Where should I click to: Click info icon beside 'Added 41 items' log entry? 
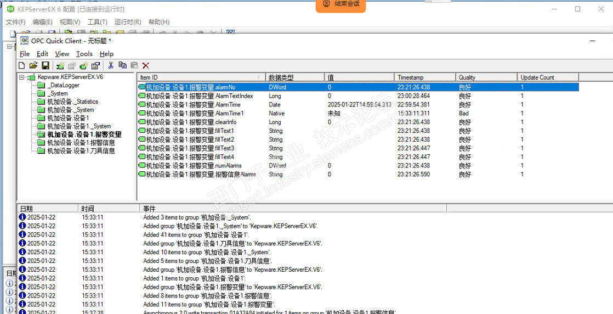(x=22, y=234)
